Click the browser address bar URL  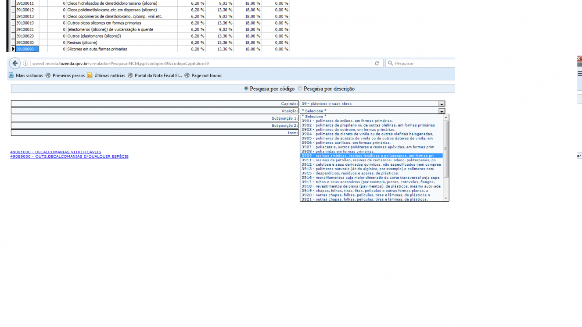click(x=120, y=63)
